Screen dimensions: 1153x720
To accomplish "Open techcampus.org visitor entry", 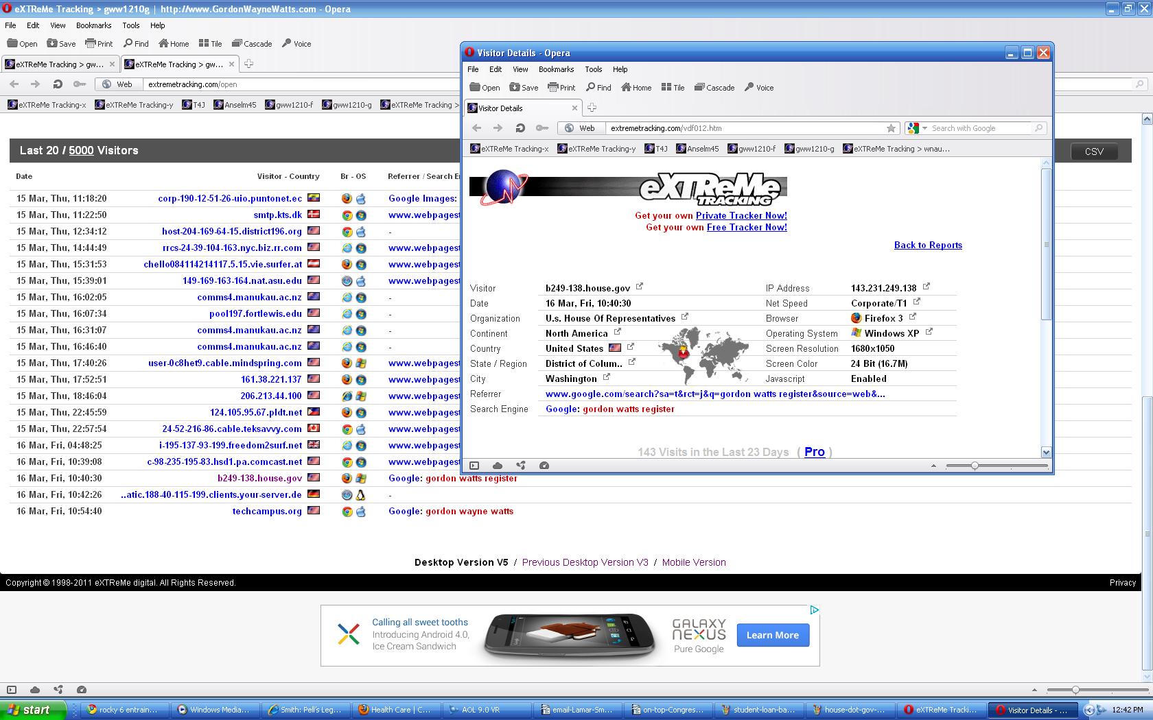I will (267, 511).
